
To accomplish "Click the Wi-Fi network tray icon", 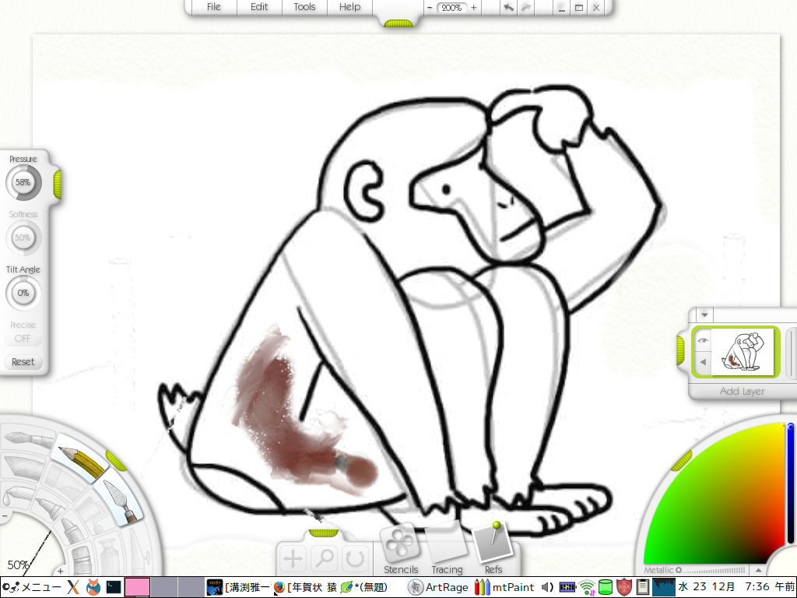I will [x=587, y=587].
